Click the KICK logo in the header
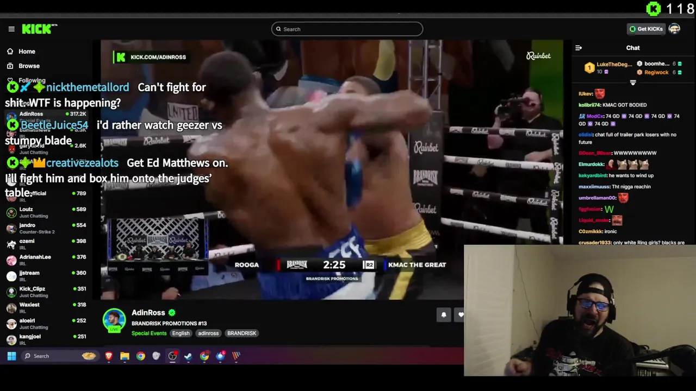696x391 pixels. coord(39,29)
